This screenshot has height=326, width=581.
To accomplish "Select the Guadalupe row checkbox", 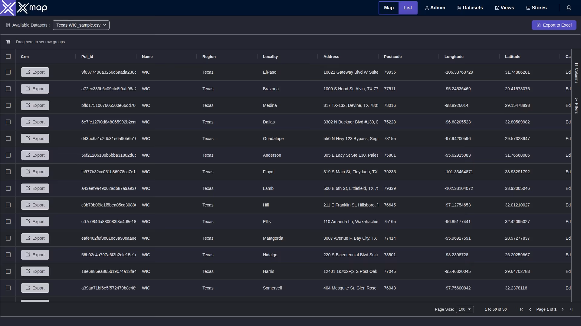I will [8, 139].
